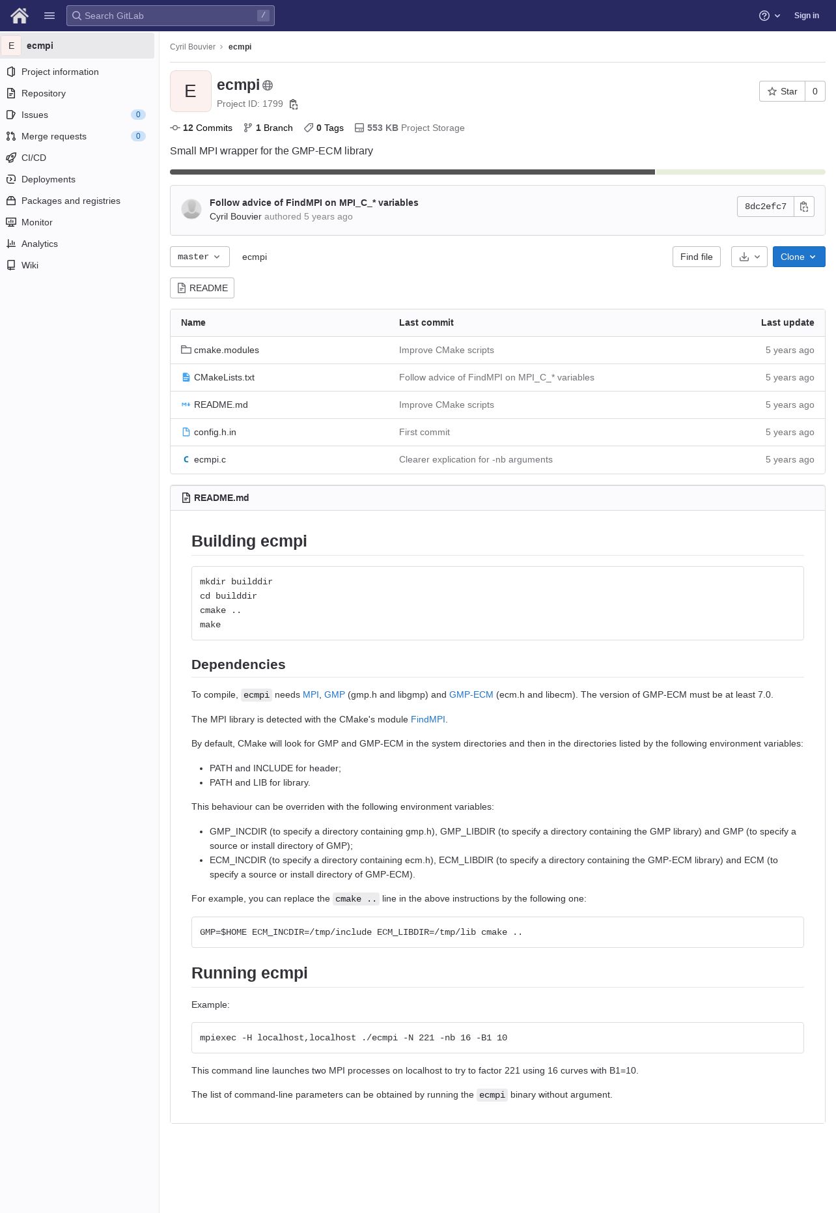Open the 12 Commits link
This screenshot has height=1213, width=836.
pyautogui.click(x=201, y=128)
